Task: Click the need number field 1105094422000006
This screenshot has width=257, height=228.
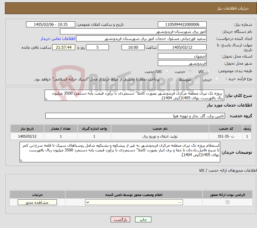Action: point(182,24)
